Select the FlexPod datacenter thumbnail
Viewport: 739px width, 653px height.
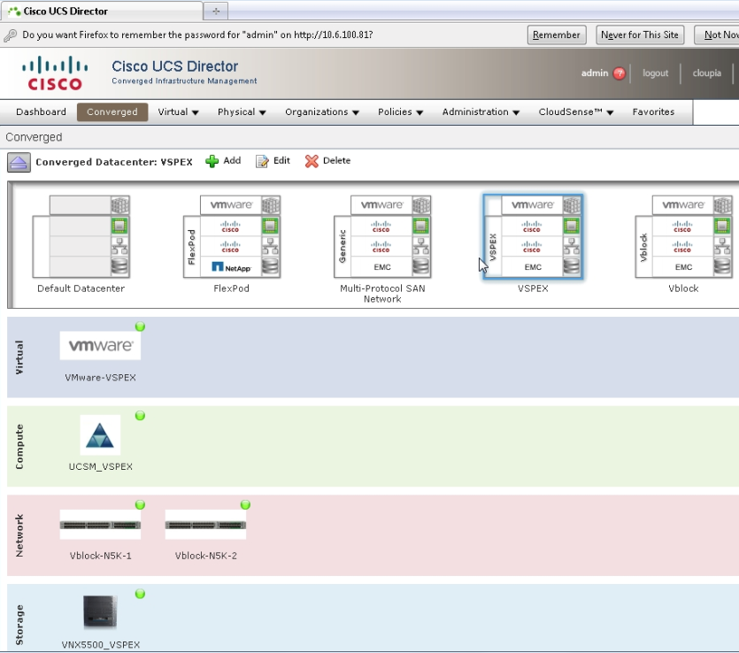coord(231,236)
